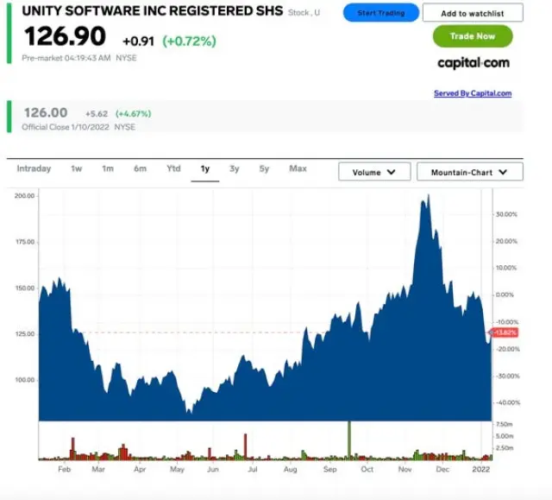
Task: Expand the Volume dropdown
Action: pos(374,173)
